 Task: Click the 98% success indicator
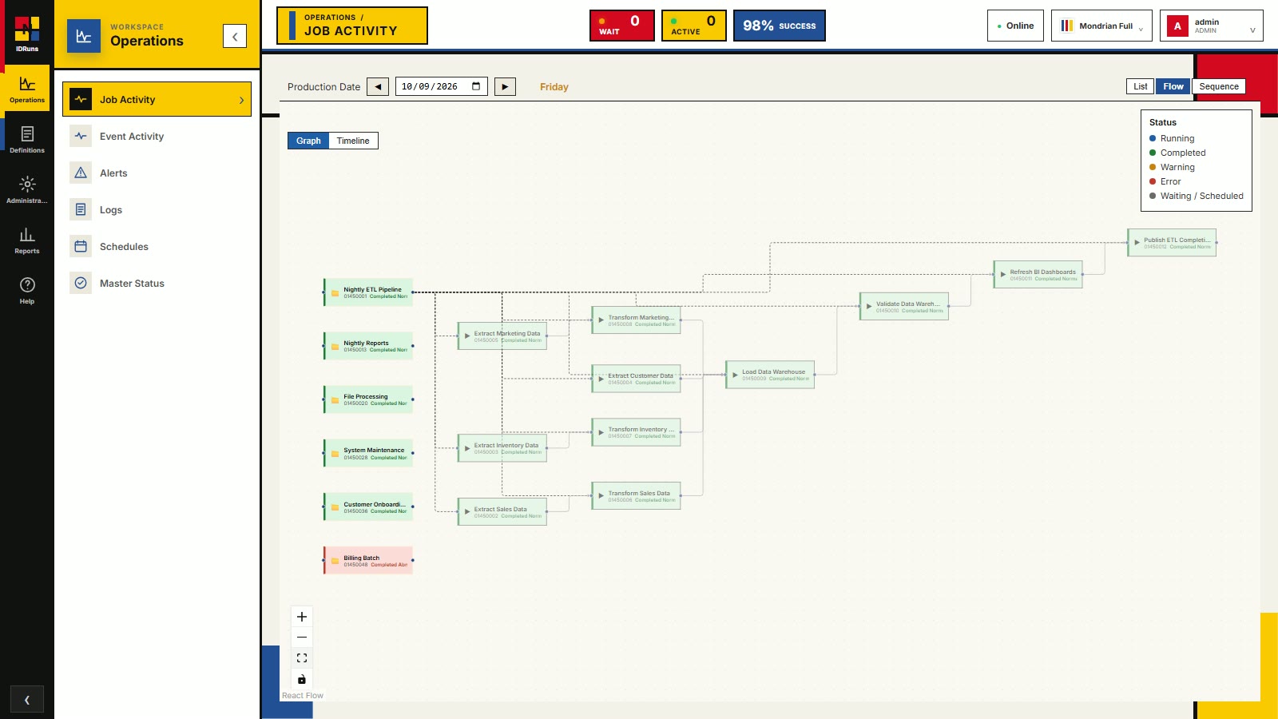point(779,26)
